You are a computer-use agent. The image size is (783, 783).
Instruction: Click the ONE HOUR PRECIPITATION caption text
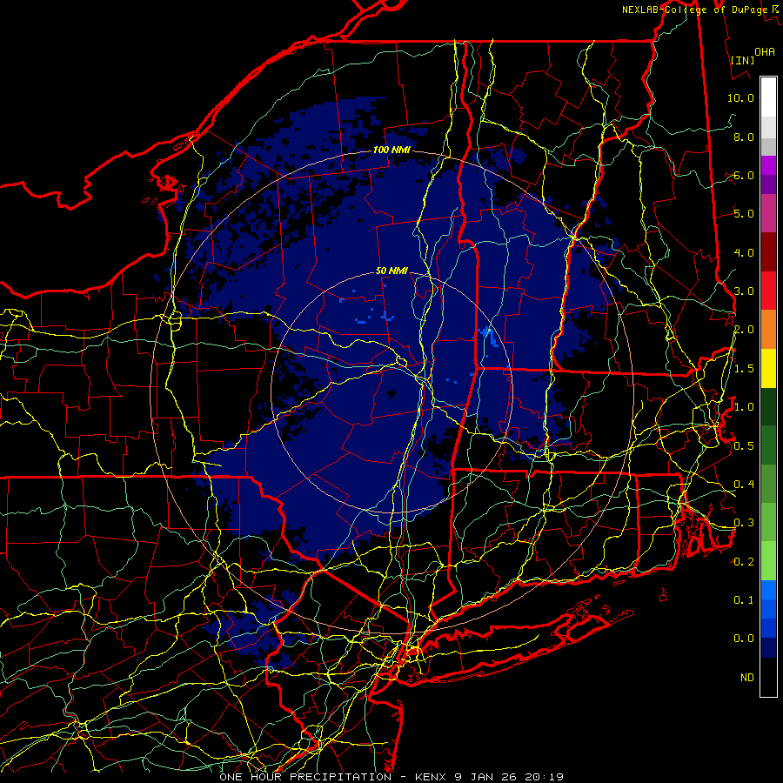(305, 777)
